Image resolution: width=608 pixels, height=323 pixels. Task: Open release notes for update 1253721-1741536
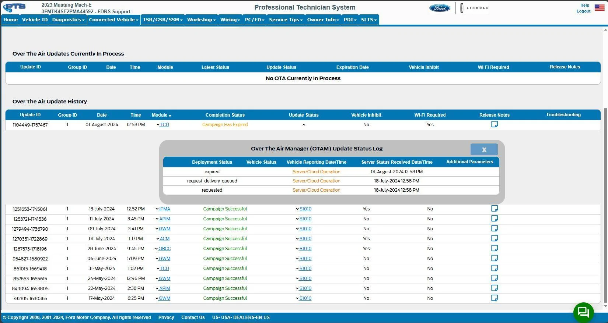coord(495,219)
